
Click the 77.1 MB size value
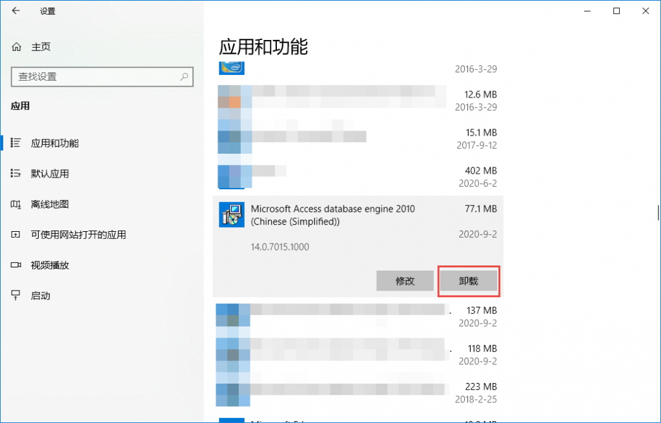point(480,209)
